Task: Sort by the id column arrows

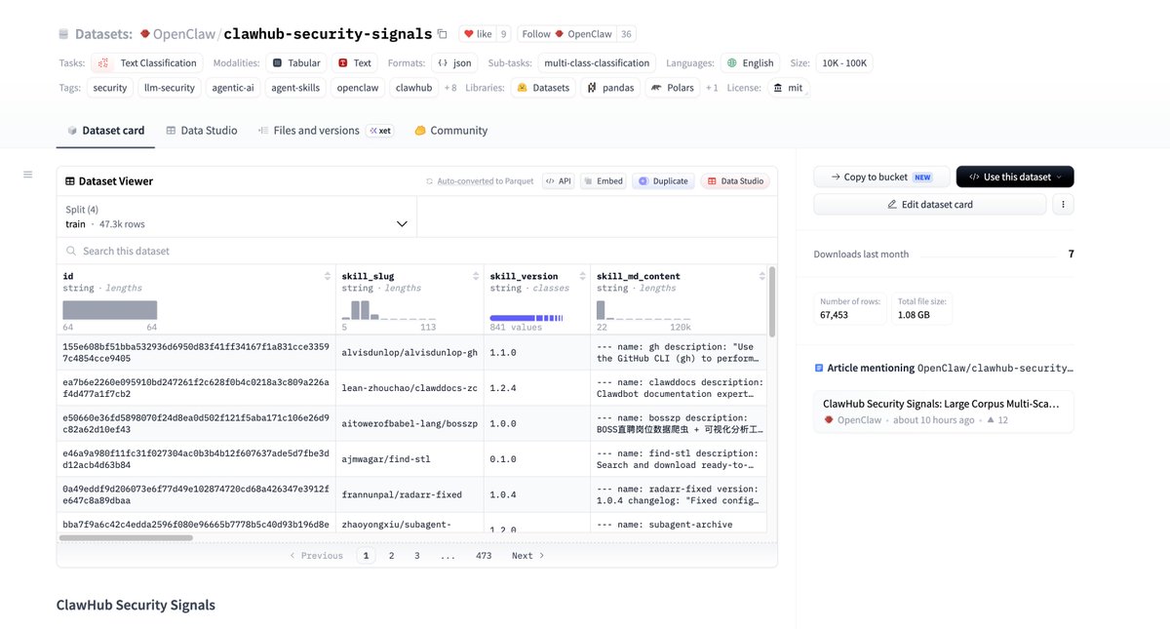Action: pyautogui.click(x=328, y=277)
